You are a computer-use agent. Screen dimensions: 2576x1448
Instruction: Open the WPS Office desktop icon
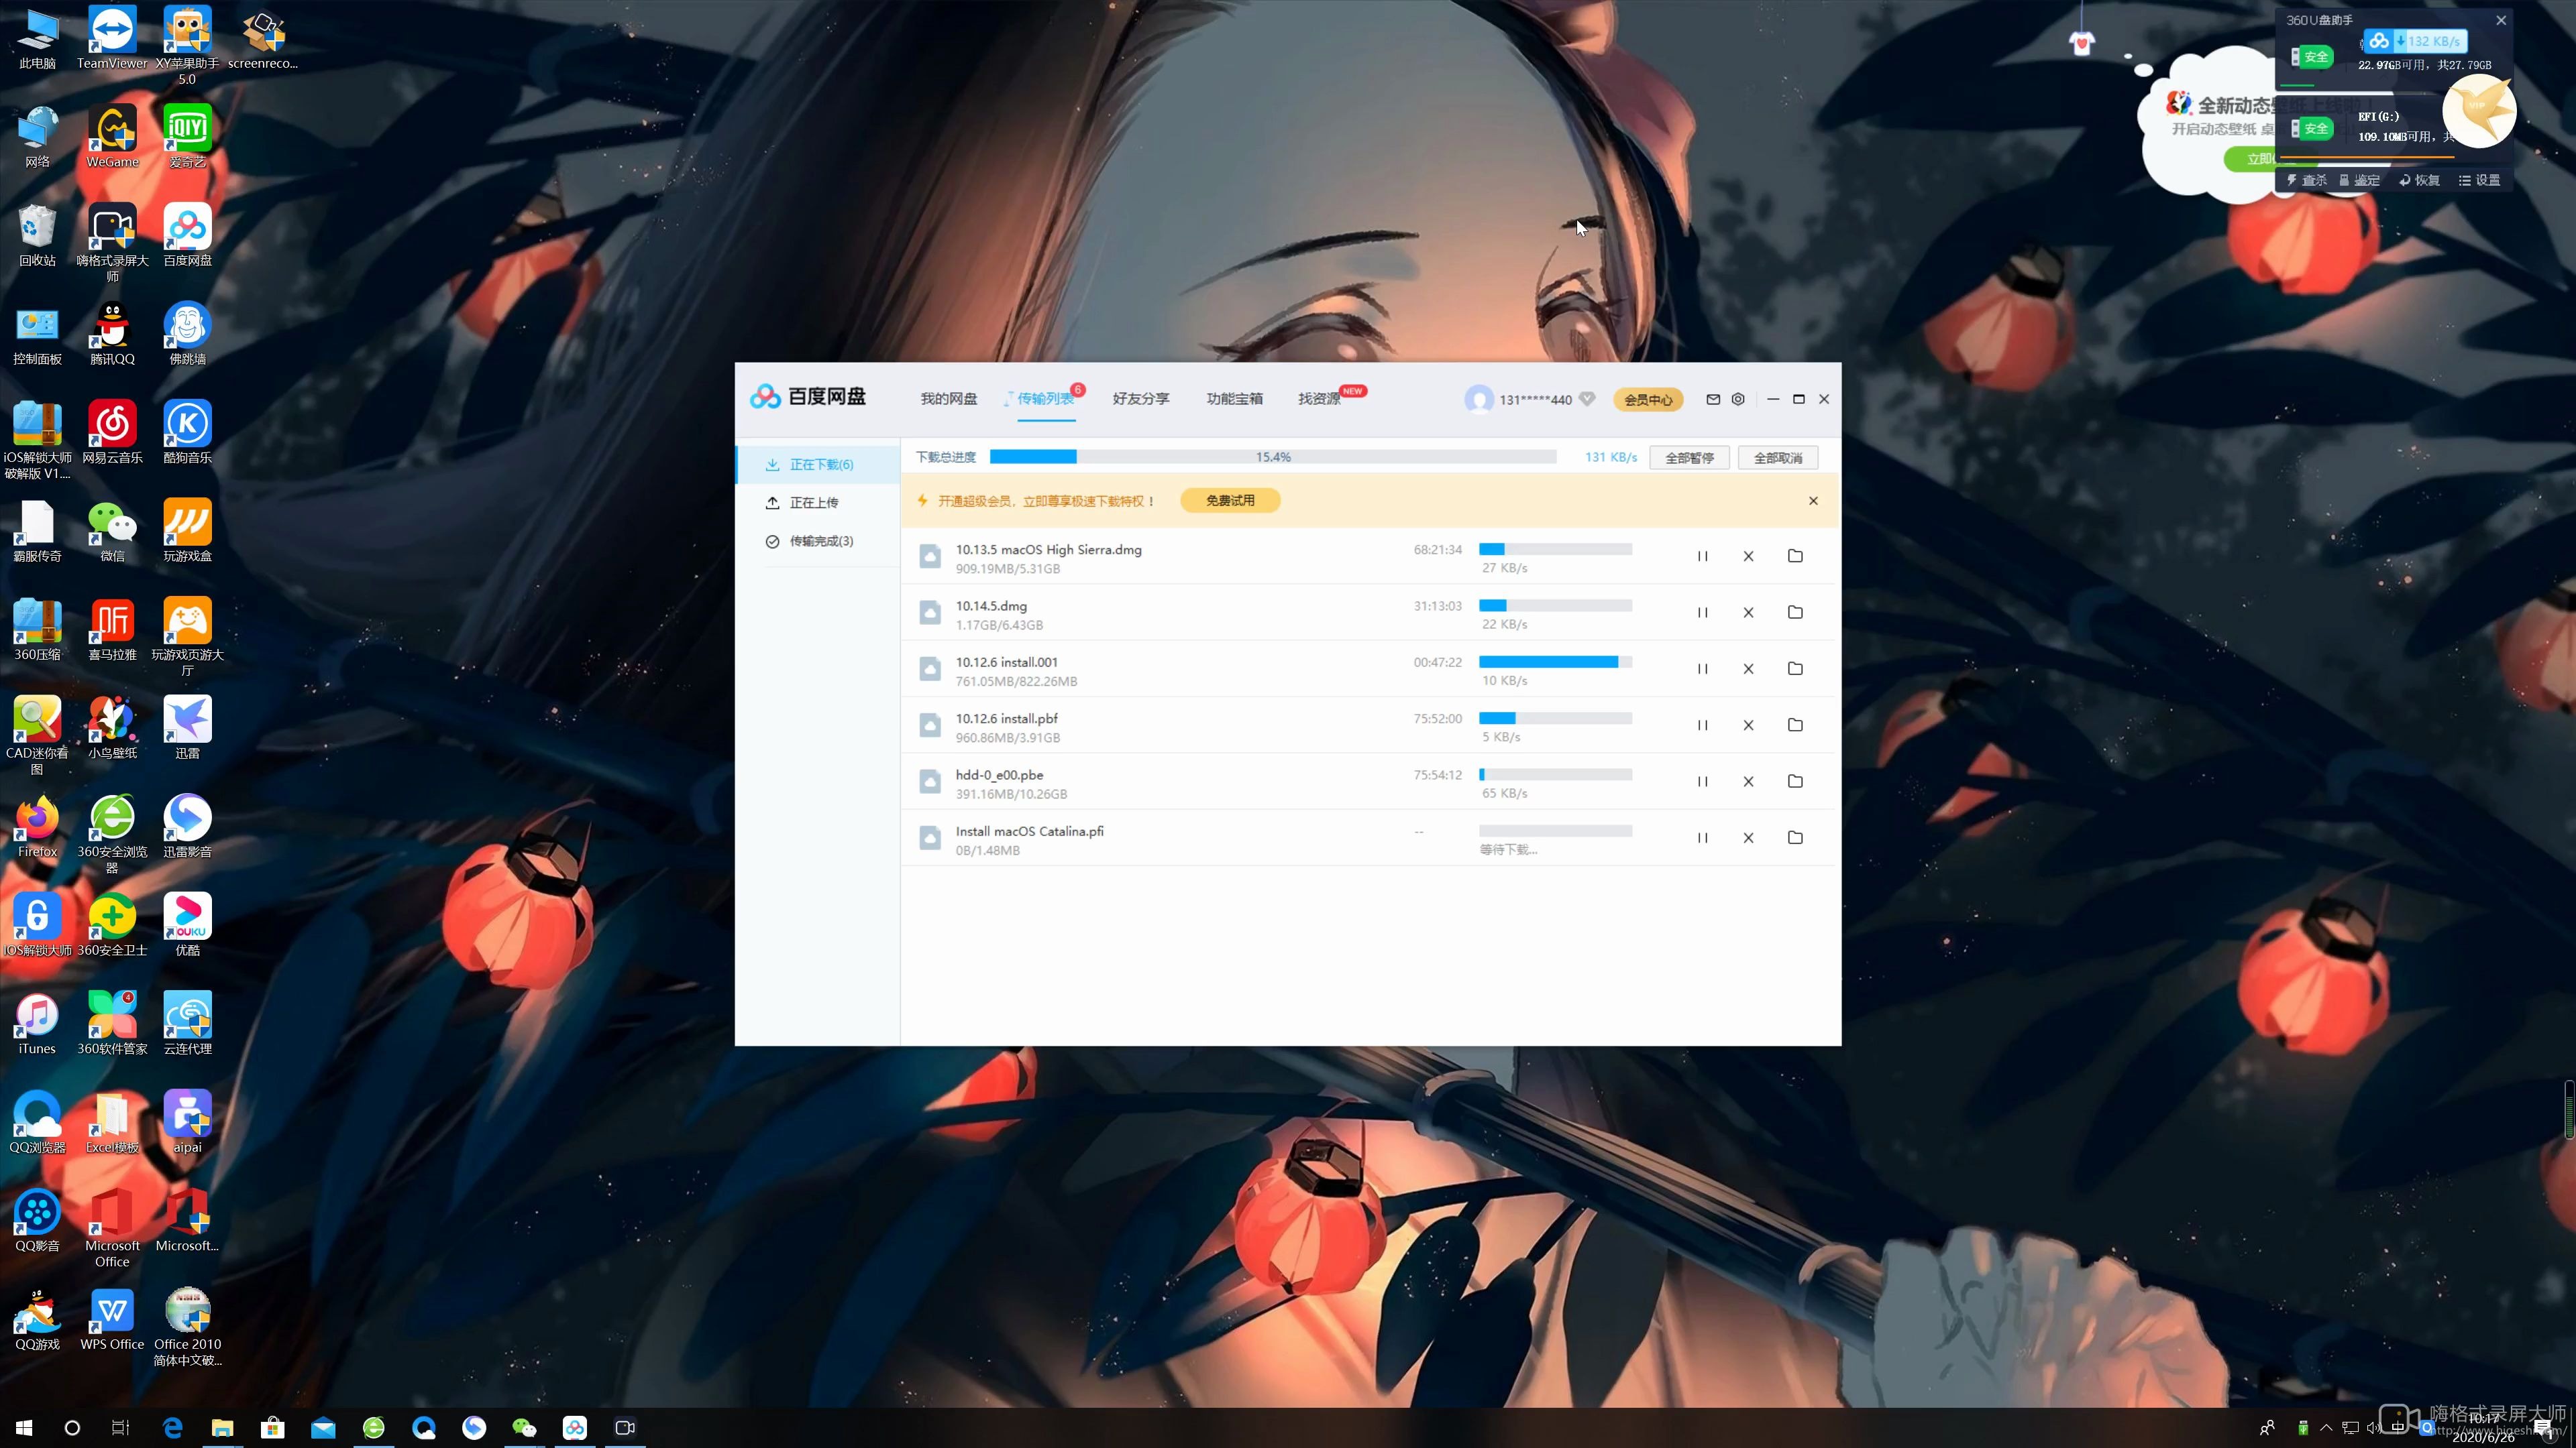(112, 1320)
